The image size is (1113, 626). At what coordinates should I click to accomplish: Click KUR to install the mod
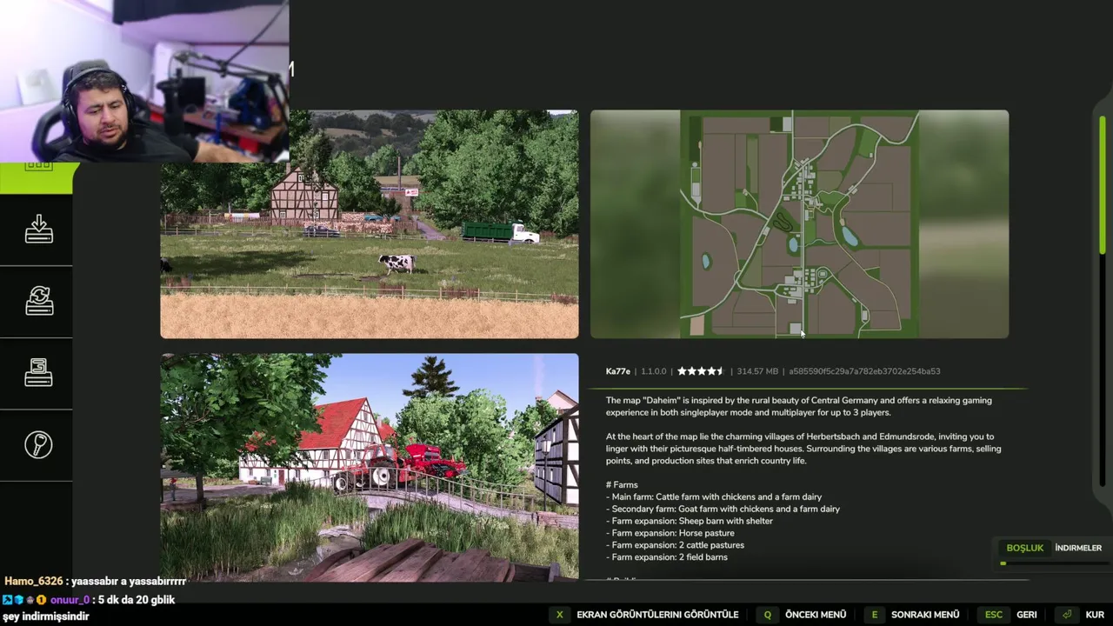(x=1095, y=615)
